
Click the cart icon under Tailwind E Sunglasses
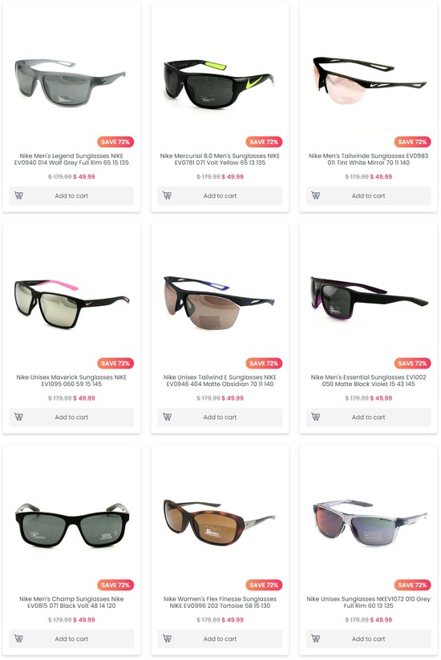click(x=168, y=417)
